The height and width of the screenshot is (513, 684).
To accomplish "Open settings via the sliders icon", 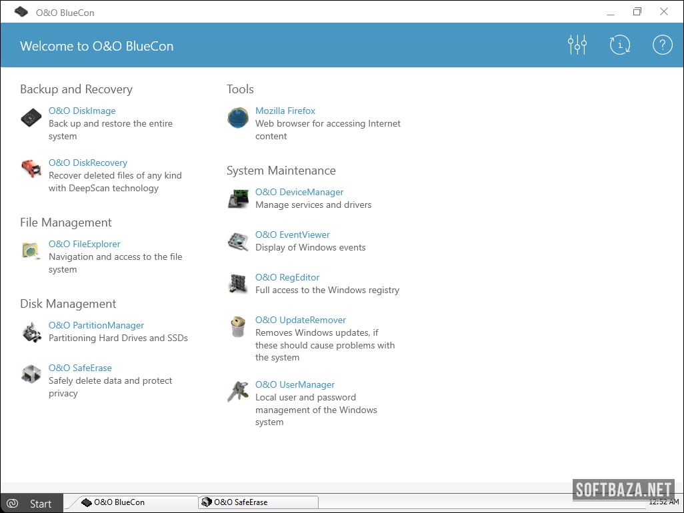I will [577, 45].
